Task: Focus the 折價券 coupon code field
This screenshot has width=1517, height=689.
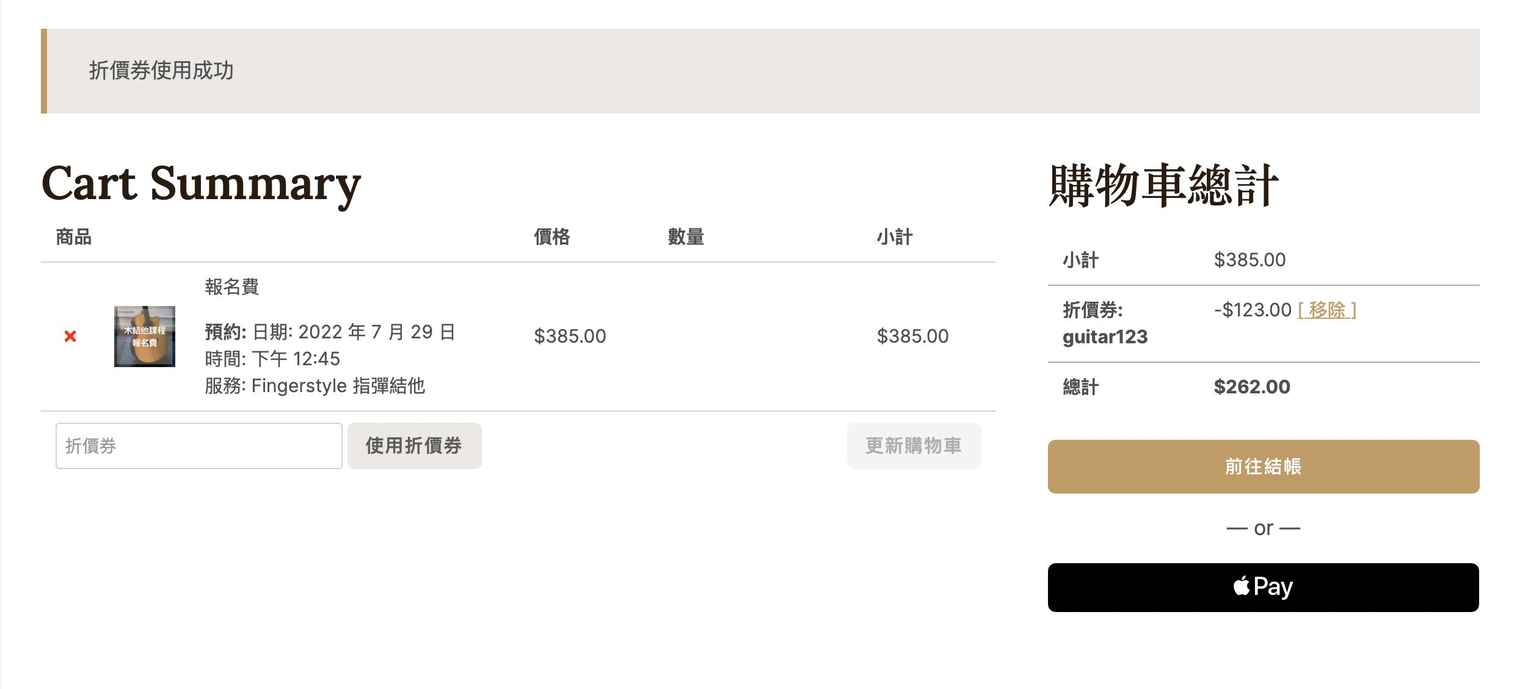Action: [x=199, y=446]
